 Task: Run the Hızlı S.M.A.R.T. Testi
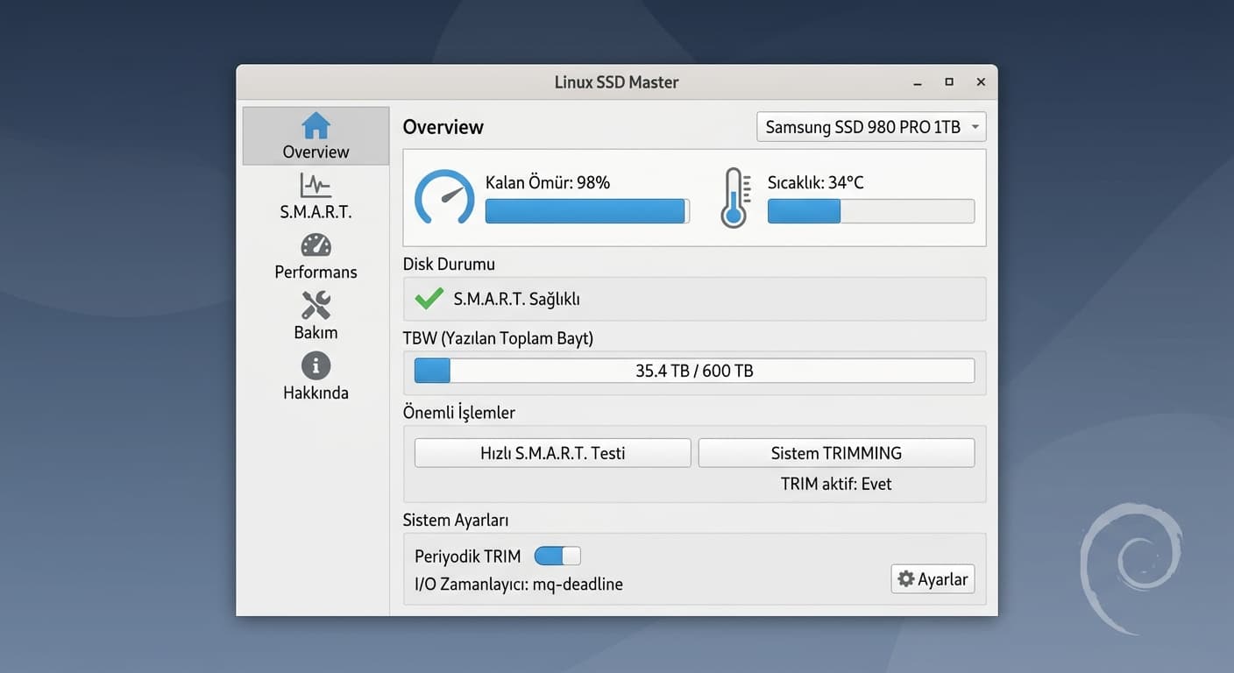pos(552,453)
